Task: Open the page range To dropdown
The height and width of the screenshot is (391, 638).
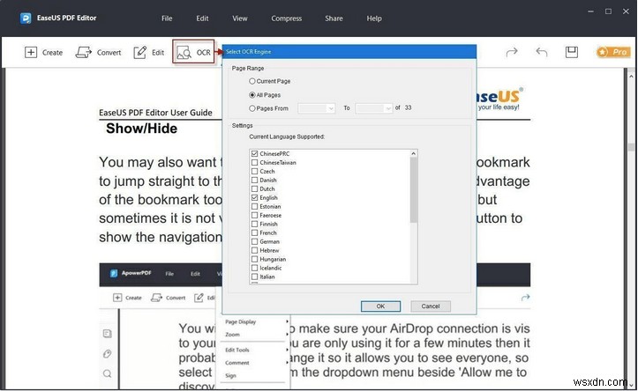Action: pyautogui.click(x=374, y=108)
